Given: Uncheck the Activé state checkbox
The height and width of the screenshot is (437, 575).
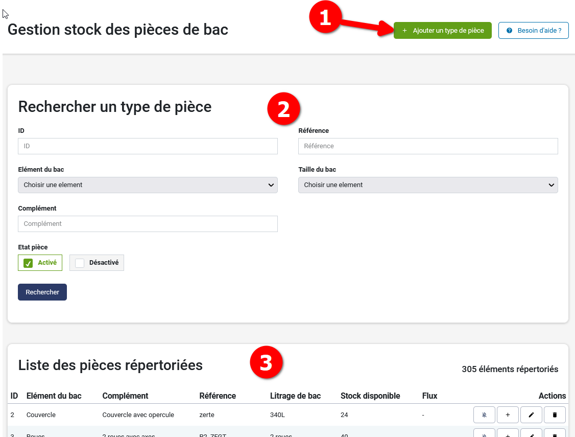Looking at the screenshot, I should click(29, 262).
